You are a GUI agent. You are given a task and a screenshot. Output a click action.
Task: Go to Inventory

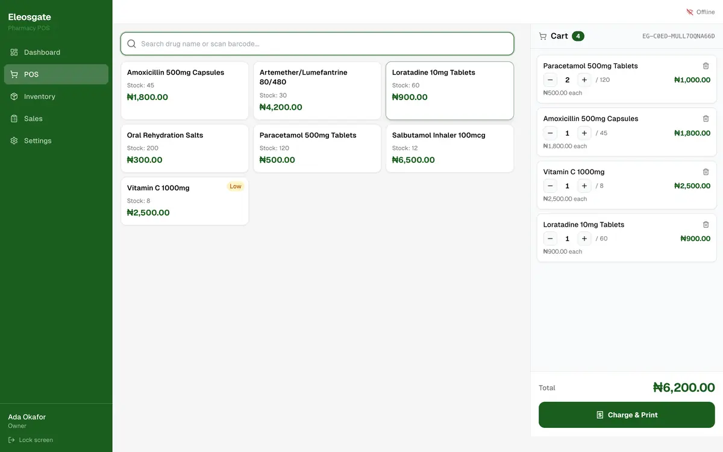coord(56,96)
